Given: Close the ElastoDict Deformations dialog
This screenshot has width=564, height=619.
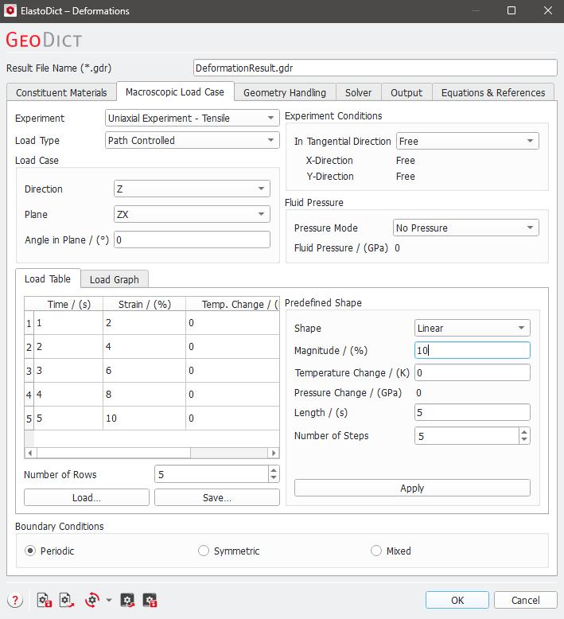Looking at the screenshot, I should coord(548,10).
